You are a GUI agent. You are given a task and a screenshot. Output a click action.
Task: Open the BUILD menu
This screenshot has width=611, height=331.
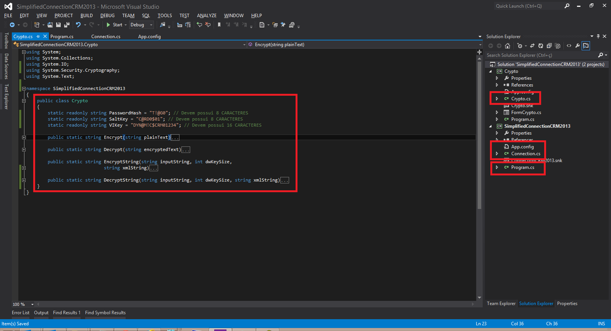[x=86, y=16]
